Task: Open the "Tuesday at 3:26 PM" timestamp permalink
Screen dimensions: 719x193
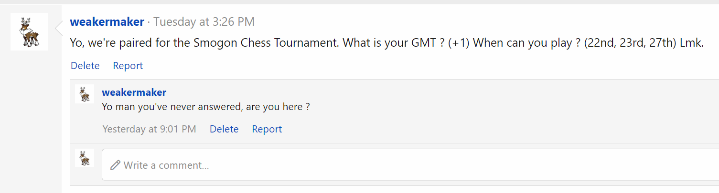Action: (x=204, y=21)
